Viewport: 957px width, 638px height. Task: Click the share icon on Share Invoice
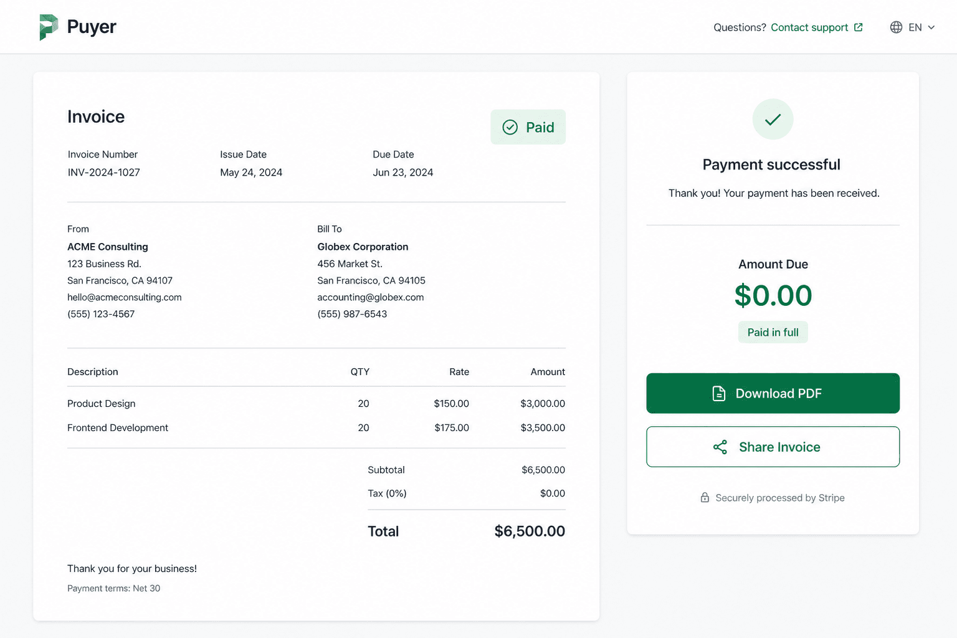[720, 447]
